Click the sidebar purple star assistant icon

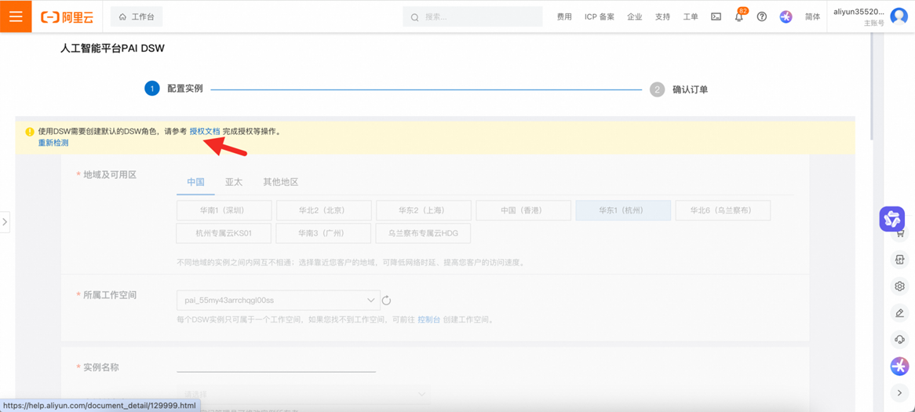[x=899, y=366]
